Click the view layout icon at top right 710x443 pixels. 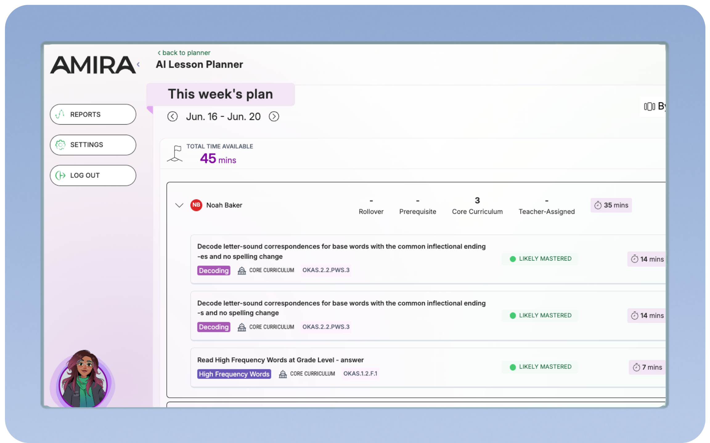649,106
